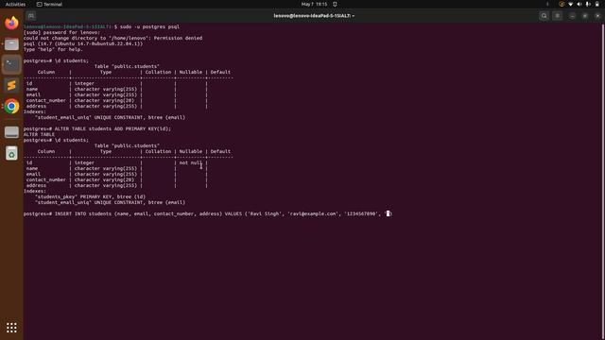
Task: Launch Sublime Text from the dock
Action: 11,85
